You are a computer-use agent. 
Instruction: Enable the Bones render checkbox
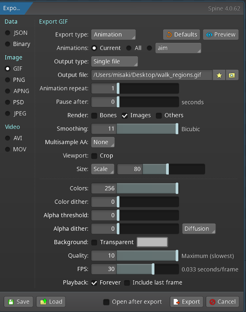pyautogui.click(x=94, y=115)
